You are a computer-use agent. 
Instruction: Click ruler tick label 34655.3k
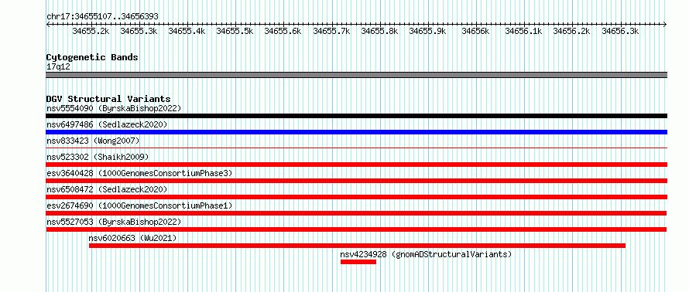click(x=139, y=32)
